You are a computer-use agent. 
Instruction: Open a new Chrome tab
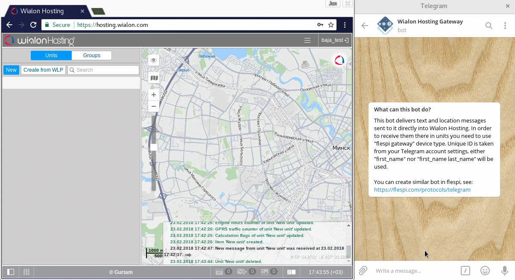tap(98, 12)
